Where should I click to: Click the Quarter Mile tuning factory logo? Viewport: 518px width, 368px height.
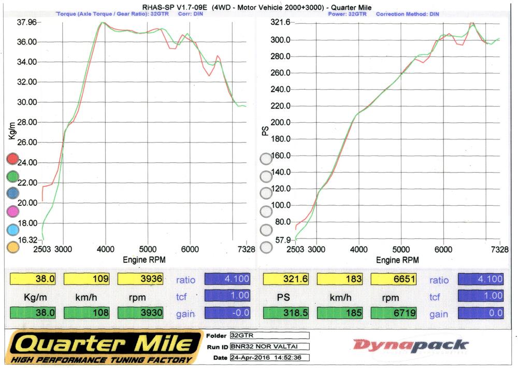tap(104, 348)
